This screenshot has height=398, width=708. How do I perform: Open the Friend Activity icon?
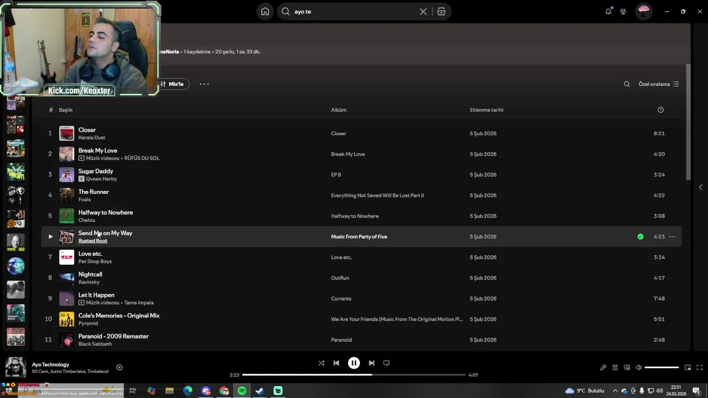click(623, 12)
